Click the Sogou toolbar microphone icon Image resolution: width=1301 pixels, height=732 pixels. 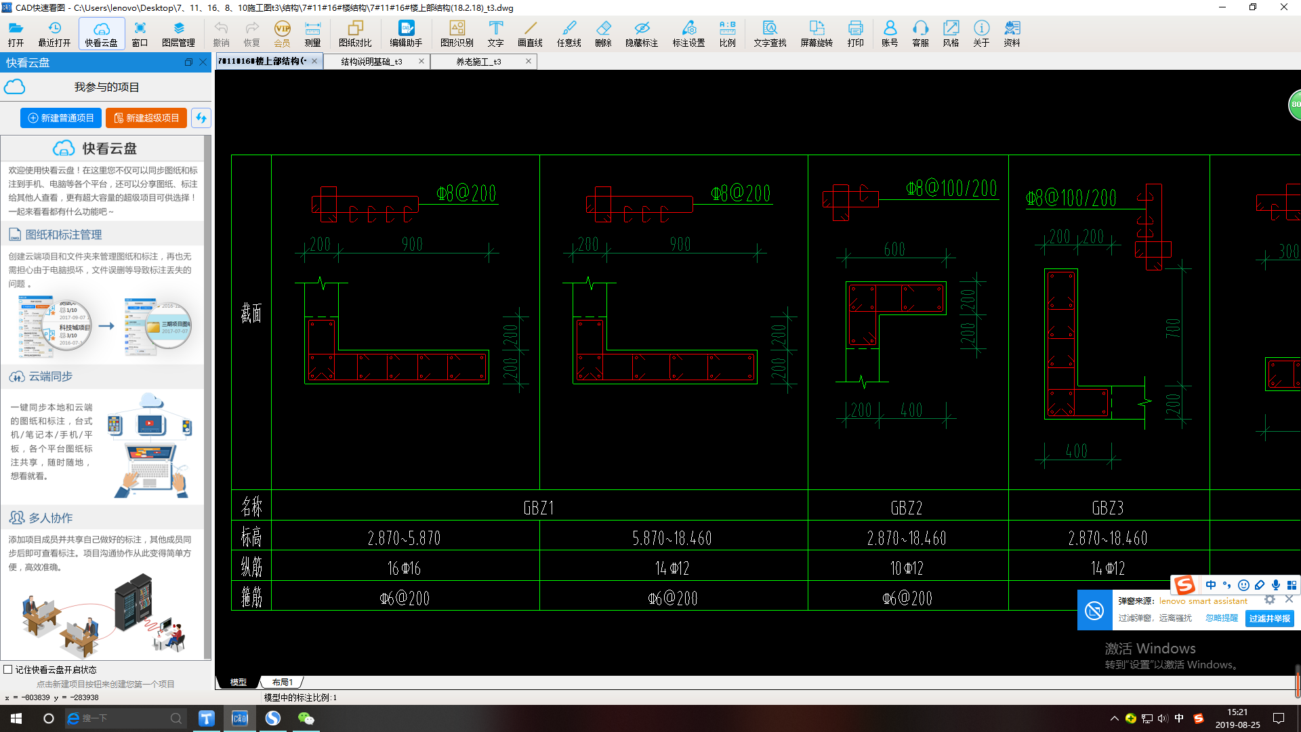click(1276, 585)
